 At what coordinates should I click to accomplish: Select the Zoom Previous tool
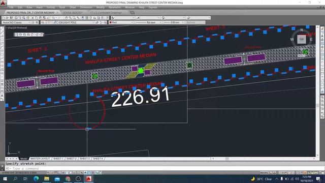click(x=78, y=18)
